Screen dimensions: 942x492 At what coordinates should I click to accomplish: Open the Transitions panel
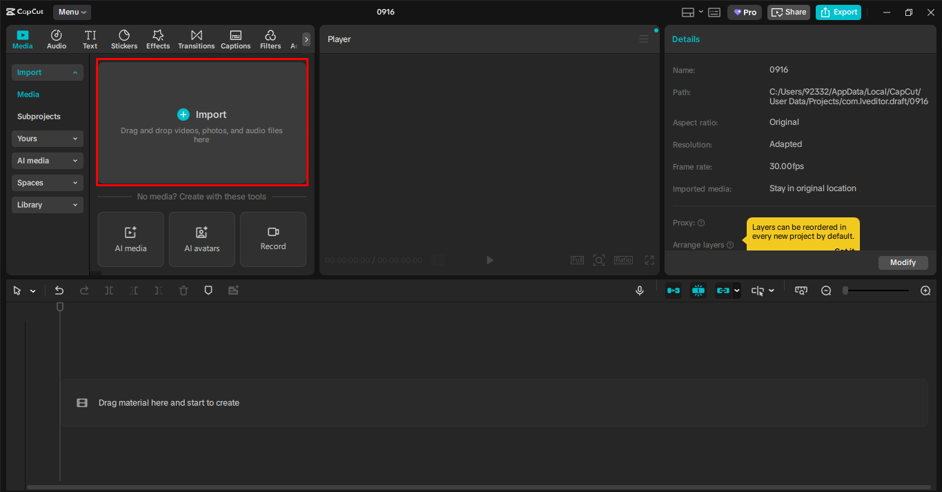coord(196,39)
